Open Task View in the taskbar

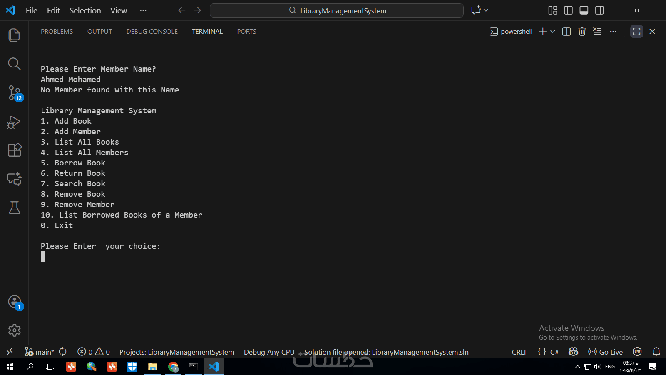pos(50,367)
